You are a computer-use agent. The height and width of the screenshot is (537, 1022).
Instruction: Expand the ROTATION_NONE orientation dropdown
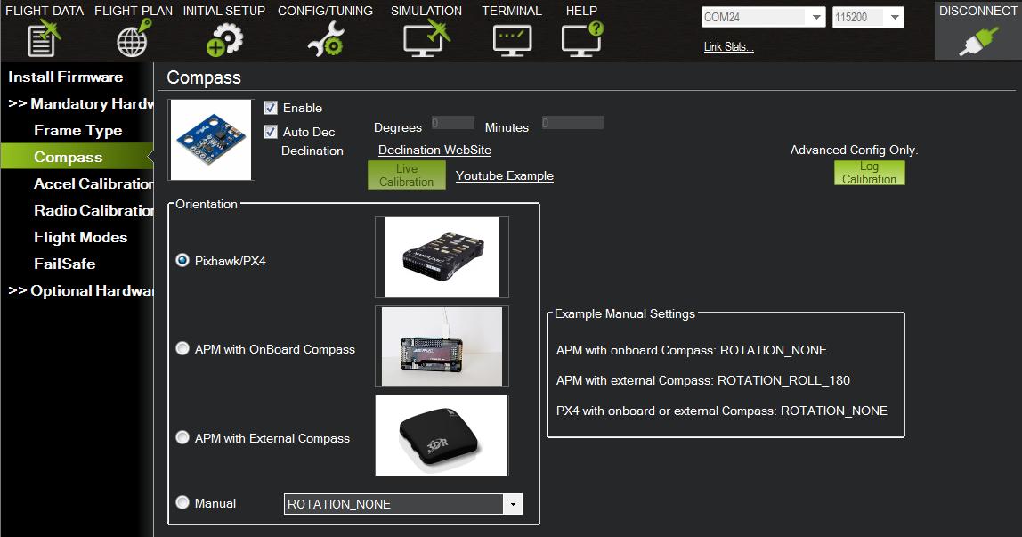(x=512, y=505)
